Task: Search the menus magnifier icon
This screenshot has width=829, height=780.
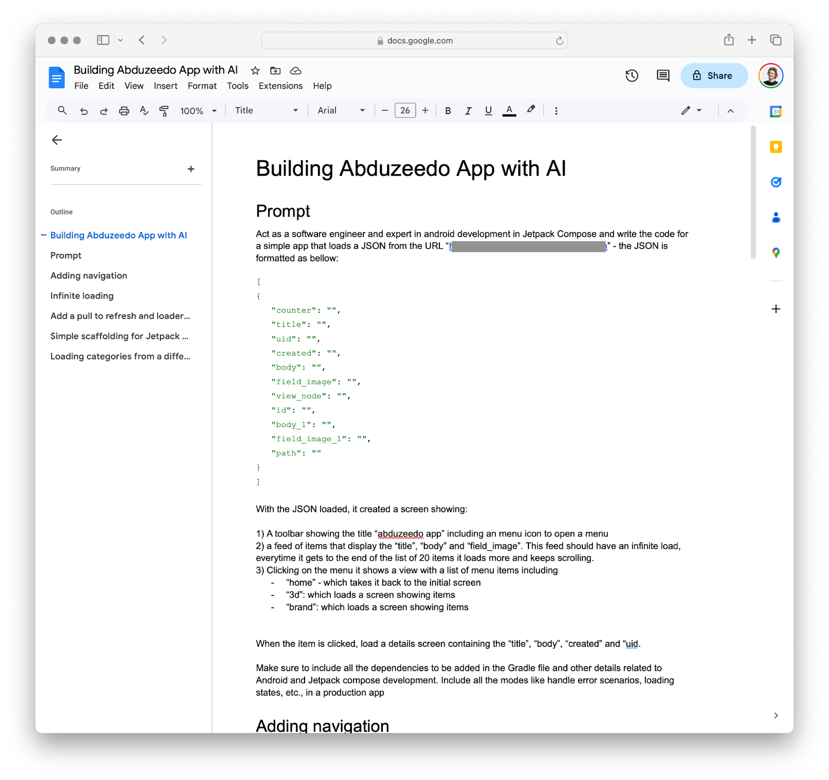Action: (62, 110)
